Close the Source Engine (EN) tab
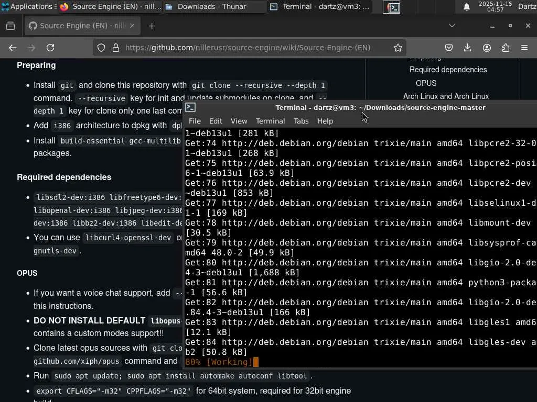The width and height of the screenshot is (537, 402). click(x=132, y=26)
